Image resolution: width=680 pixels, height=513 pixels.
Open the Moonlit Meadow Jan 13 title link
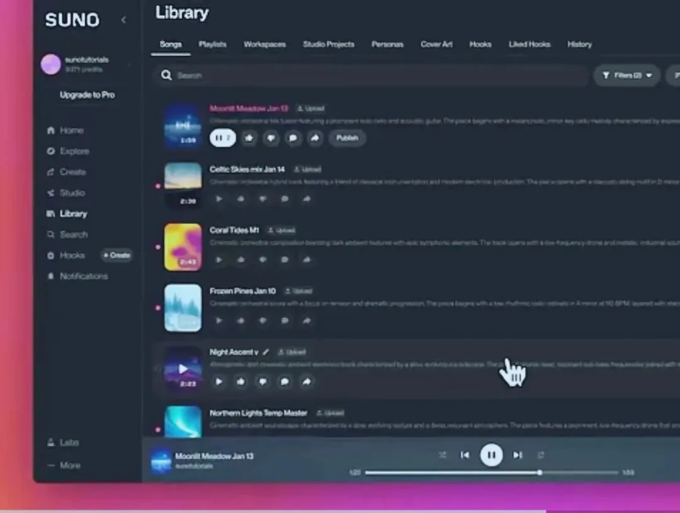[249, 108]
